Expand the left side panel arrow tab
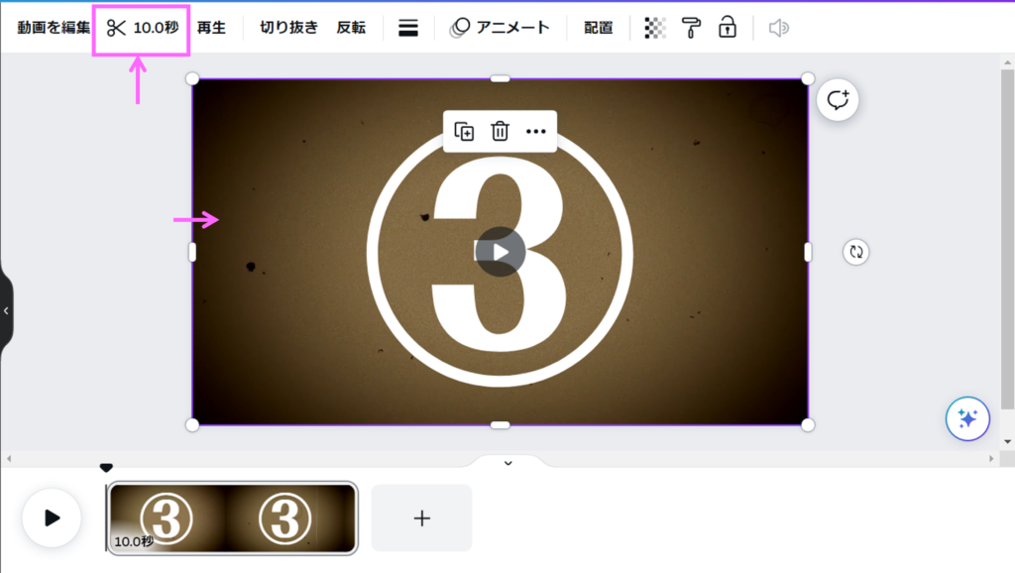The width and height of the screenshot is (1015, 573). (6, 311)
